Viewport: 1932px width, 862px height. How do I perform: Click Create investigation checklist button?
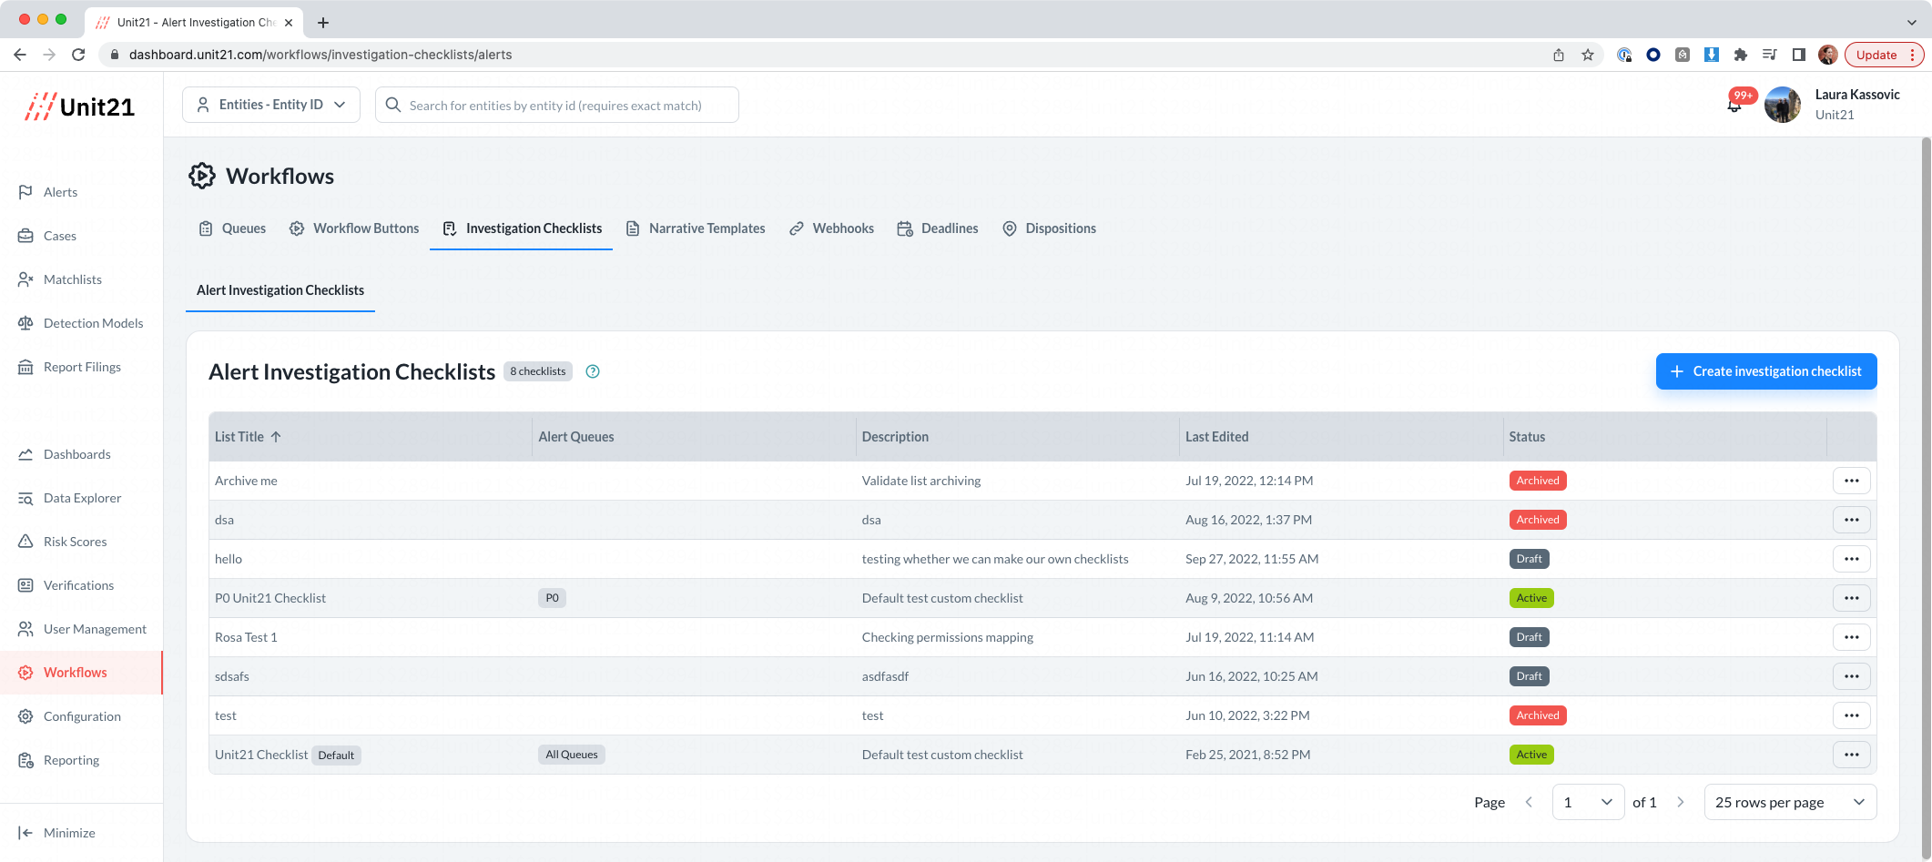click(1766, 371)
